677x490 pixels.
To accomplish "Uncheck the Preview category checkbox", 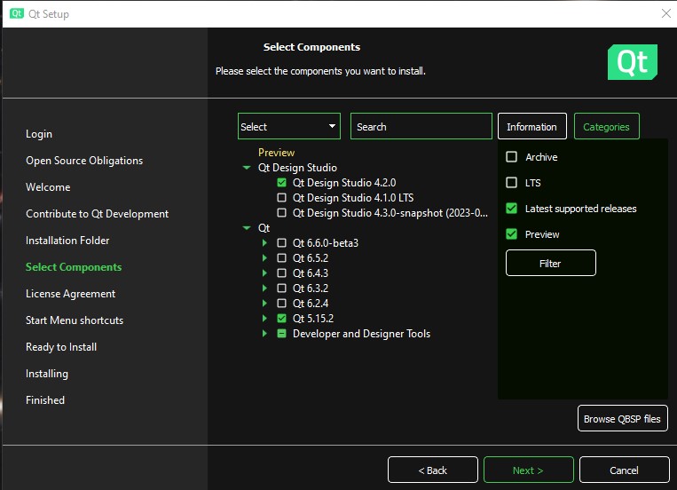I will [x=512, y=234].
